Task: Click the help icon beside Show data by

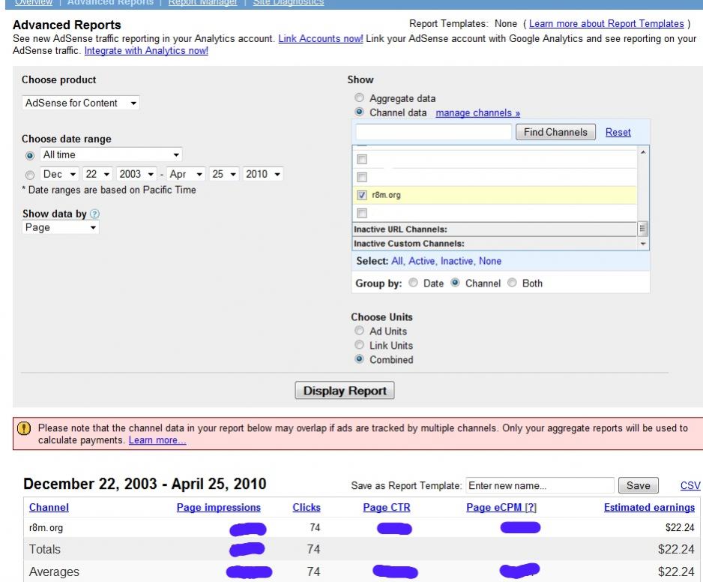Action: tap(94, 214)
